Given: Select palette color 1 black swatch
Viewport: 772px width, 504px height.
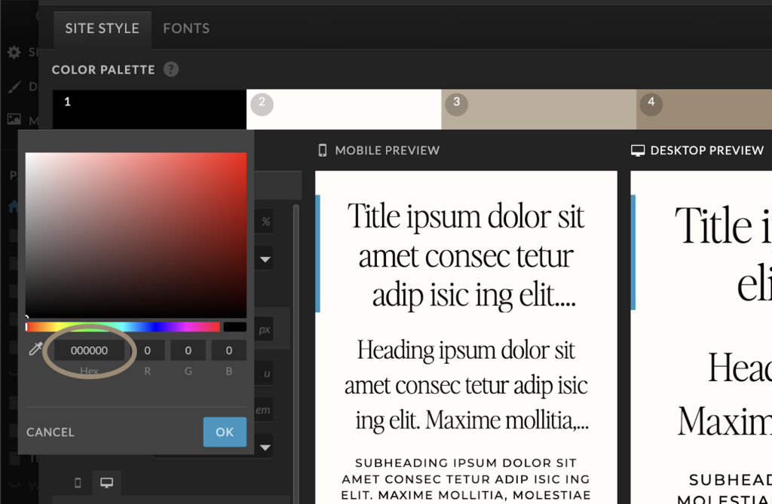Looking at the screenshot, I should coord(149,109).
